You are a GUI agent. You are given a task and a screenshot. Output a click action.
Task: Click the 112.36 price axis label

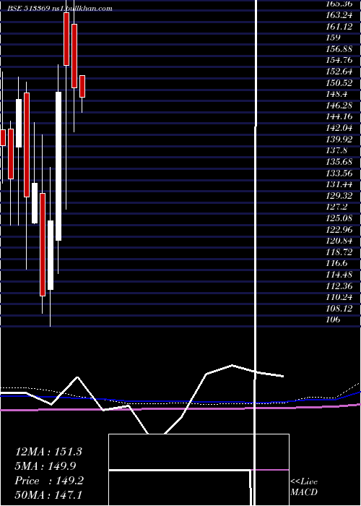tap(339, 286)
